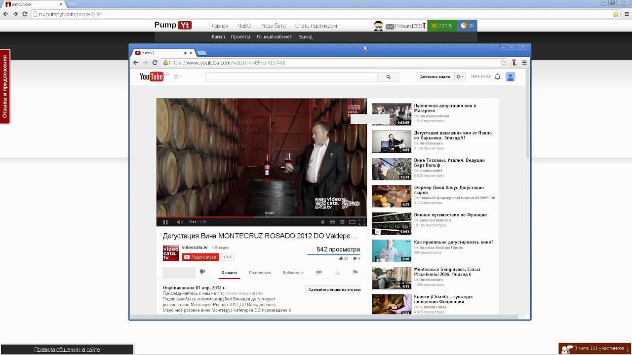Switch to the 'О видео' tab

[229, 272]
